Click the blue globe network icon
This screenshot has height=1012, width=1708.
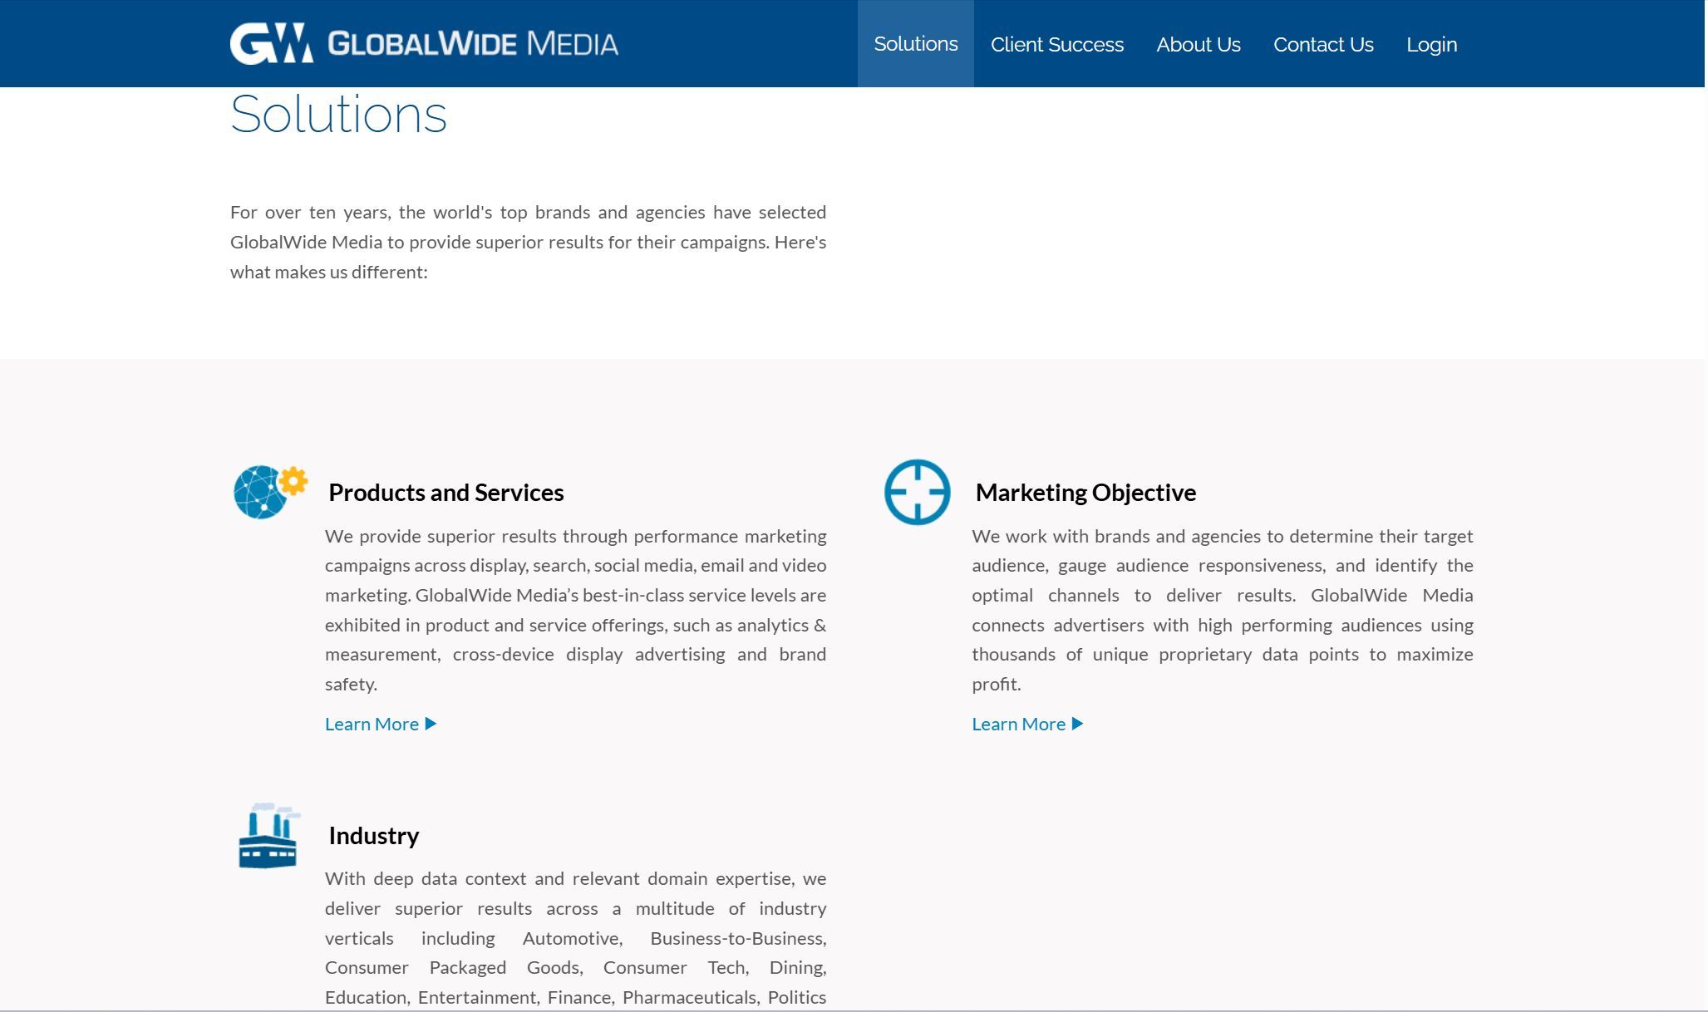(259, 494)
